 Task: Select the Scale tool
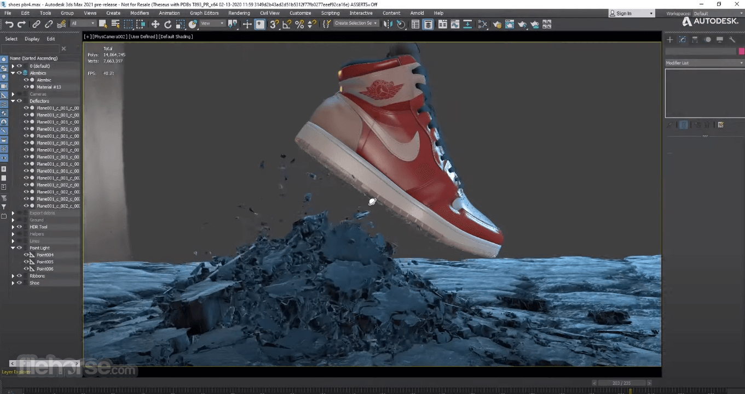coord(180,23)
